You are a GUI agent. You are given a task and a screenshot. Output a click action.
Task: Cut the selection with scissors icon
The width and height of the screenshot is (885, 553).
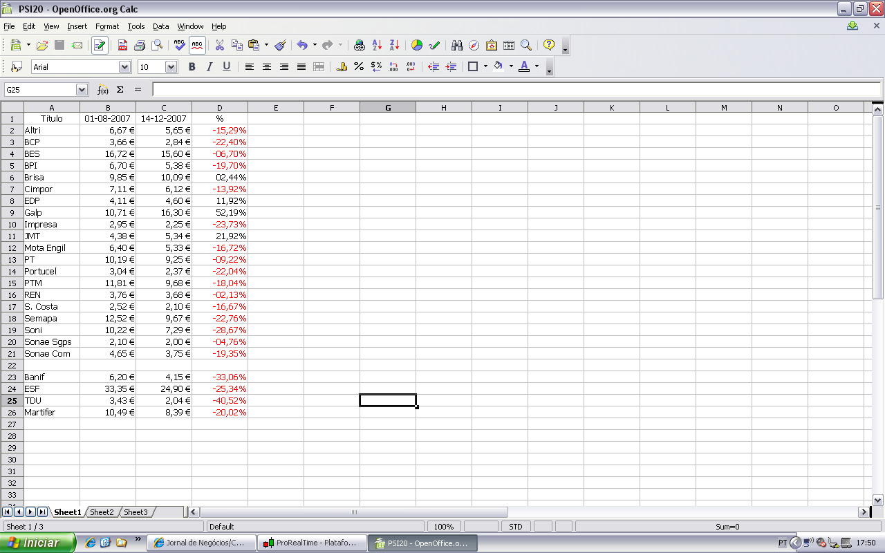point(220,46)
